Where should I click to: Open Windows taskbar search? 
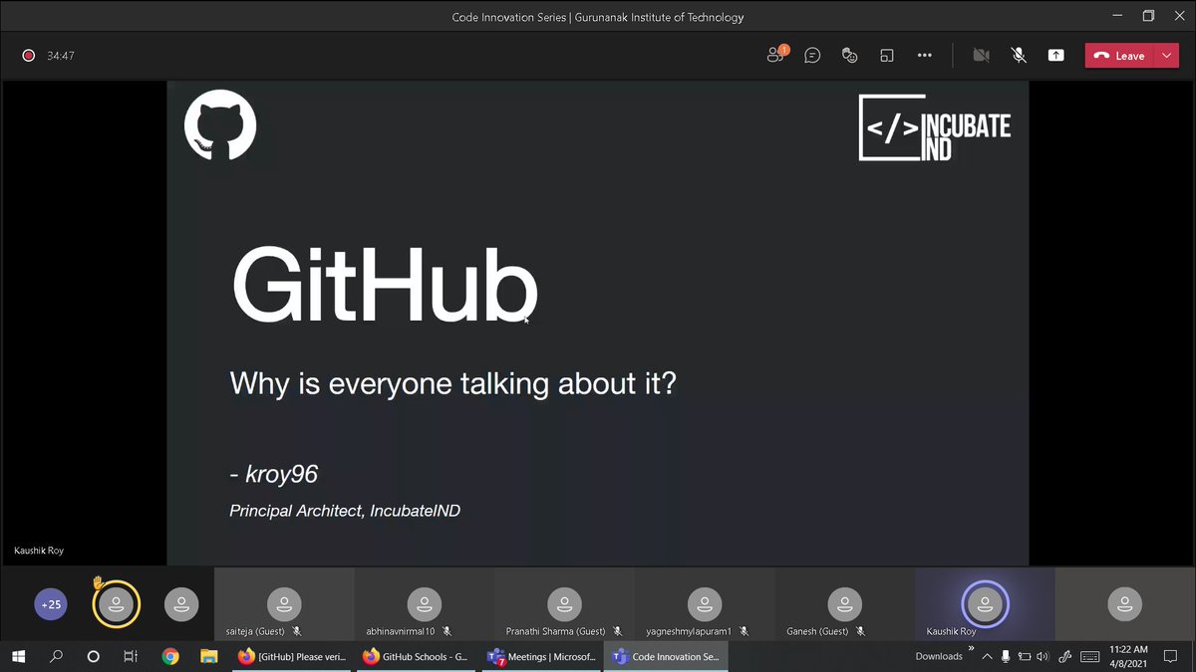click(56, 656)
